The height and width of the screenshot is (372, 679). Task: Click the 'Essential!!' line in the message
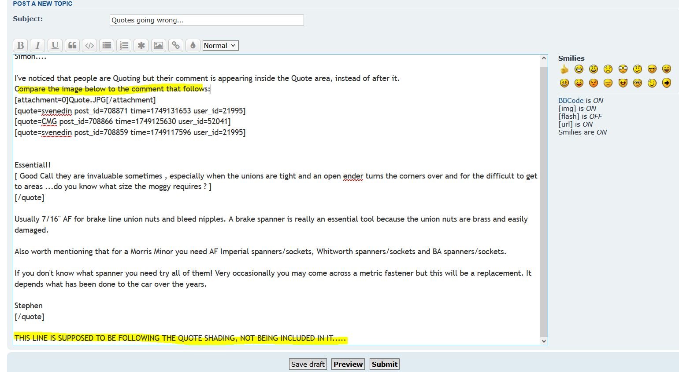33,165
